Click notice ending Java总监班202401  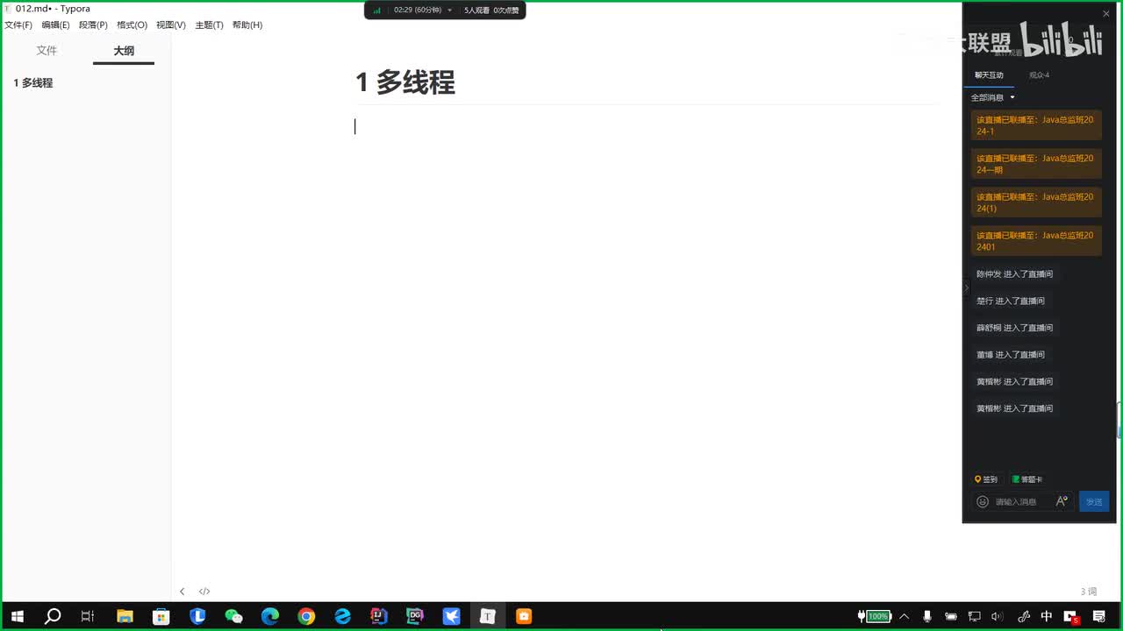pyautogui.click(x=1036, y=241)
